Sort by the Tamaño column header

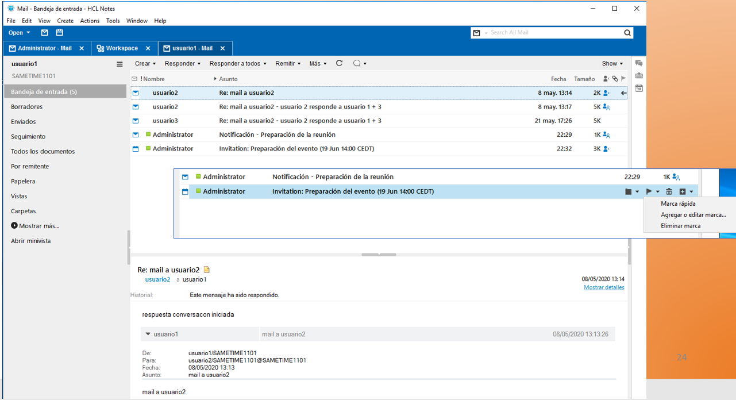point(584,79)
